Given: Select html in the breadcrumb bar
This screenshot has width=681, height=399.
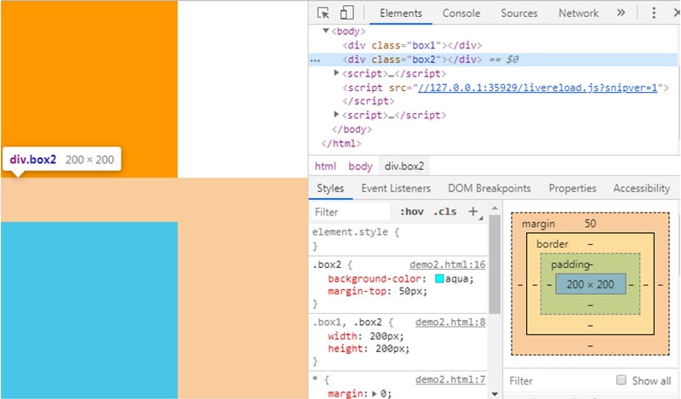Looking at the screenshot, I should point(325,166).
